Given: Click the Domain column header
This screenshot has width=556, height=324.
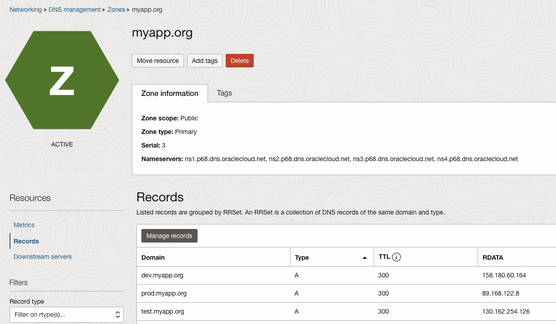Looking at the screenshot, I should pos(153,257).
